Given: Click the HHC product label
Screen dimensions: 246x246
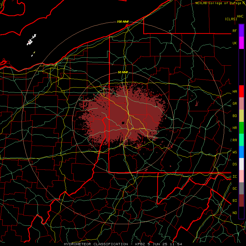Looking at the screenshot, I should (x=240, y=16).
